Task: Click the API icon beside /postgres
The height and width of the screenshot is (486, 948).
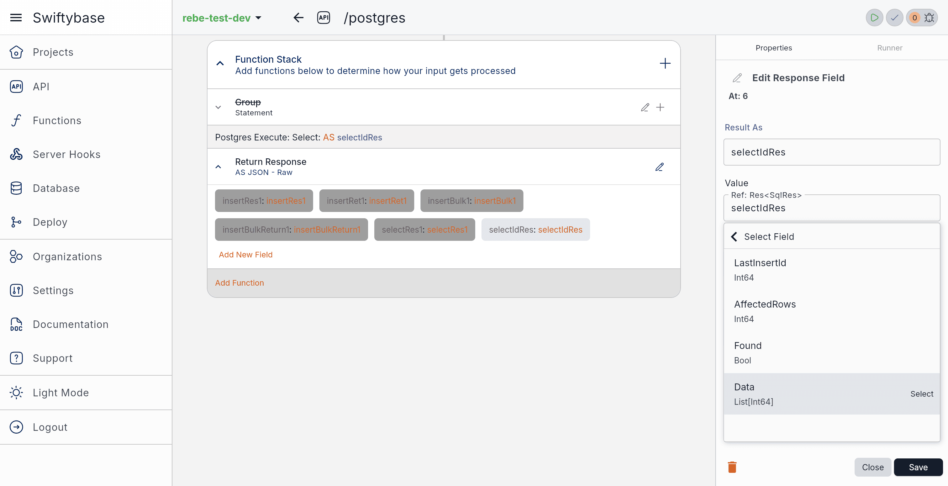Action: pyautogui.click(x=324, y=18)
